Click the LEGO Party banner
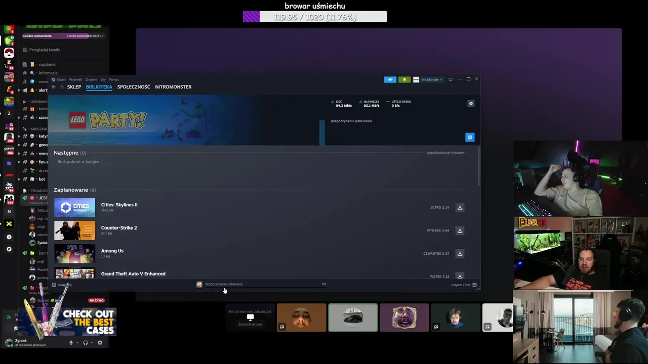This screenshot has width=648, height=364. coord(108,120)
